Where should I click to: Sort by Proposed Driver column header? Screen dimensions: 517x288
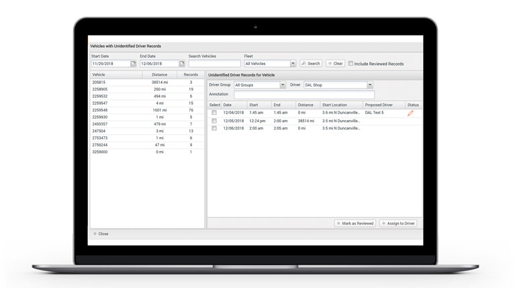pyautogui.click(x=384, y=105)
